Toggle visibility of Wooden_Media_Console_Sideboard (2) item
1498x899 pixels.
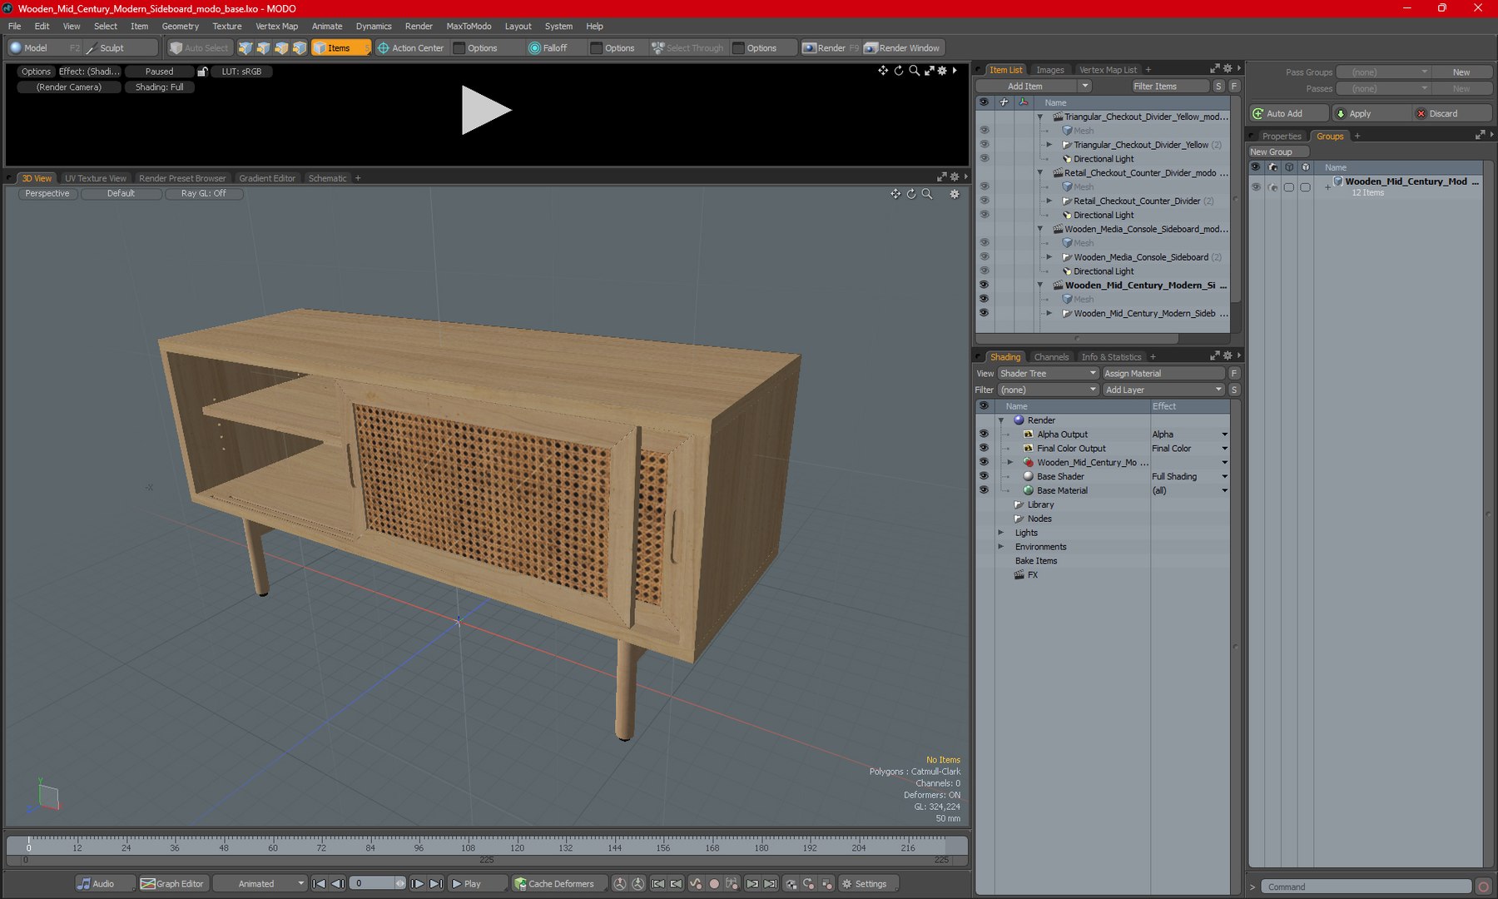click(984, 257)
